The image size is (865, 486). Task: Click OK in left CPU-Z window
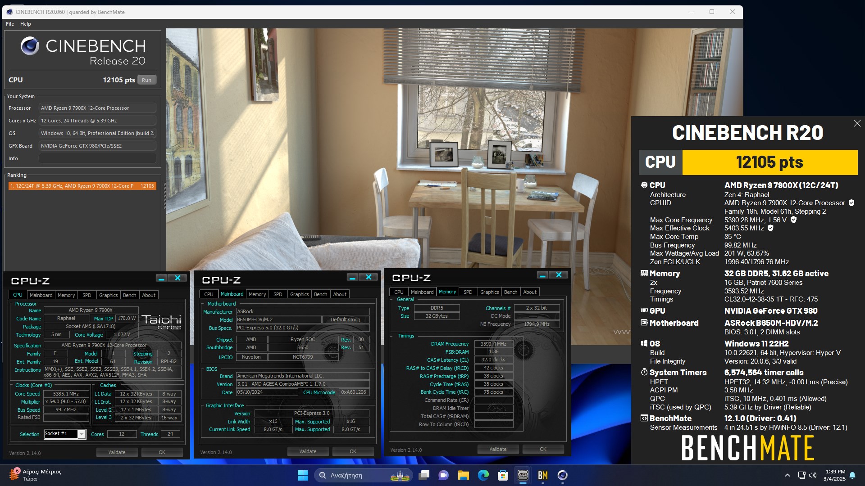coord(162,452)
